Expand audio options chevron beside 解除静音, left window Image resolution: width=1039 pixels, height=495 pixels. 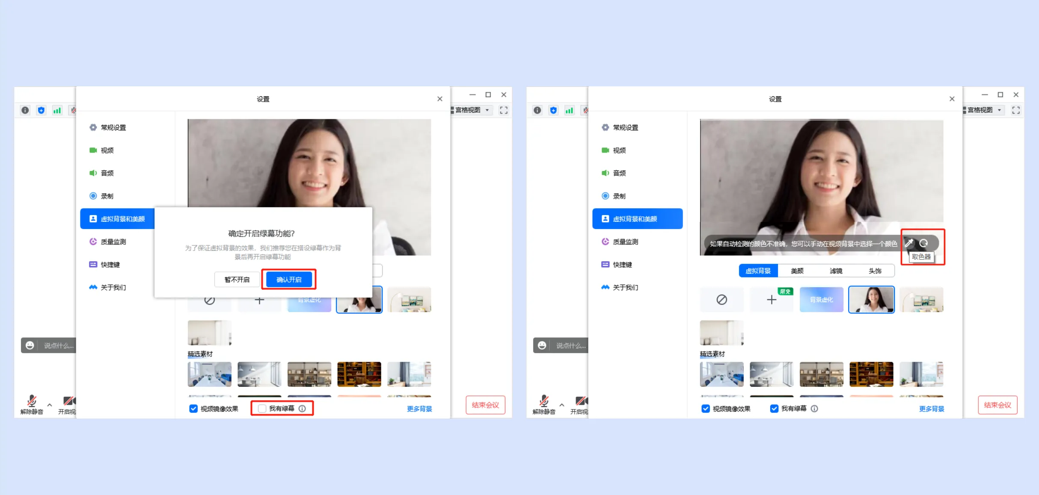(50, 404)
